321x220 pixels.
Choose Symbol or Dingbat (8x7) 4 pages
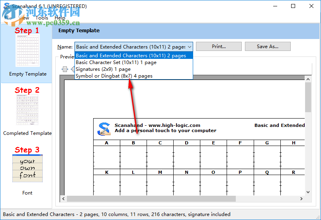134,76
